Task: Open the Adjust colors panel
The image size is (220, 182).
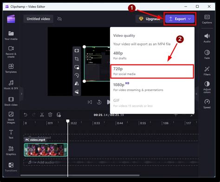Action: coord(207,87)
